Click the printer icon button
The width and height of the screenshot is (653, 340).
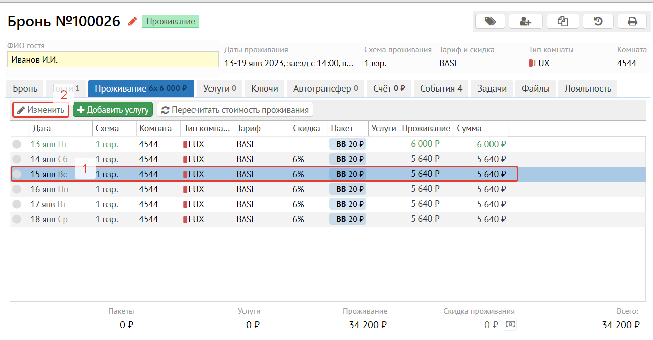click(x=632, y=21)
